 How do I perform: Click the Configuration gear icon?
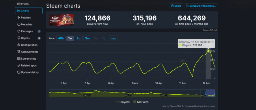(19, 45)
